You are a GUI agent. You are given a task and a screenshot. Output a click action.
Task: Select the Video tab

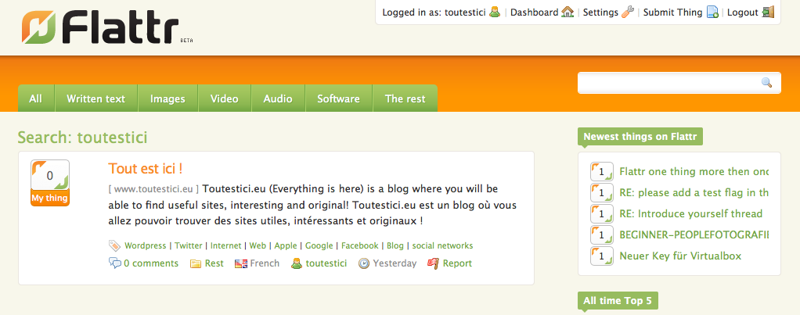click(224, 98)
